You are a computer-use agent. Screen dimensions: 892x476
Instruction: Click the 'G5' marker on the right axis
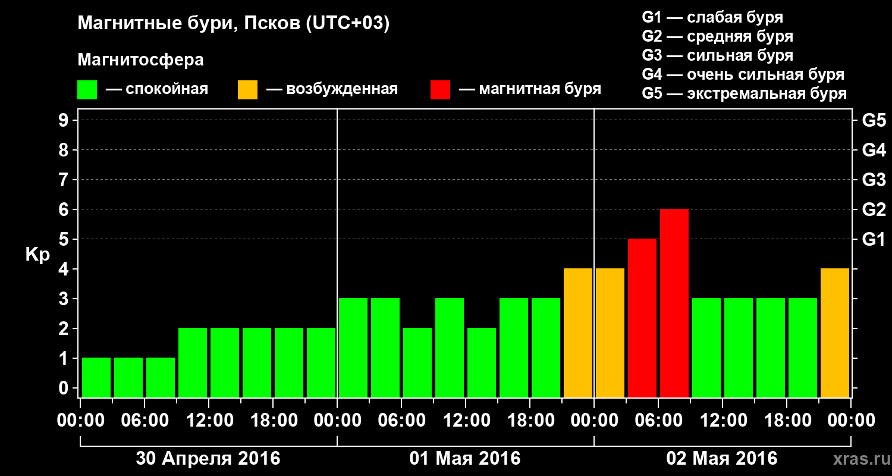click(x=874, y=120)
